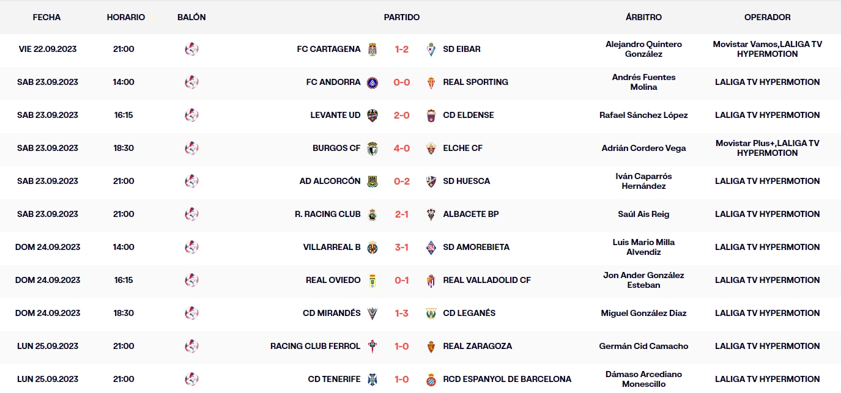Click the info circle beside HORARIO header
This screenshot has height=393, width=841.
click(152, 17)
